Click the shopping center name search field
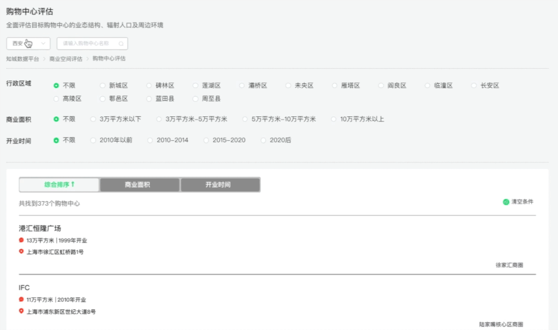This screenshot has height=330, width=558. coord(88,44)
